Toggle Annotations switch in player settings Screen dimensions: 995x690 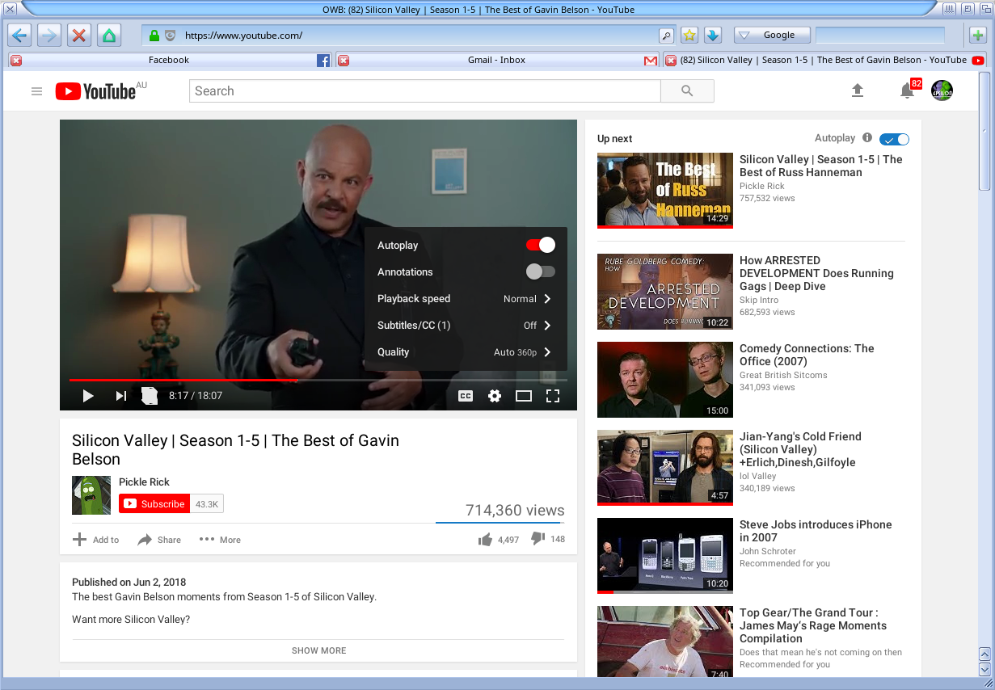click(541, 271)
